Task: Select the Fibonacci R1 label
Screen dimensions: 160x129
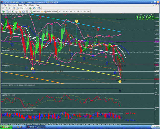Action: point(121,19)
